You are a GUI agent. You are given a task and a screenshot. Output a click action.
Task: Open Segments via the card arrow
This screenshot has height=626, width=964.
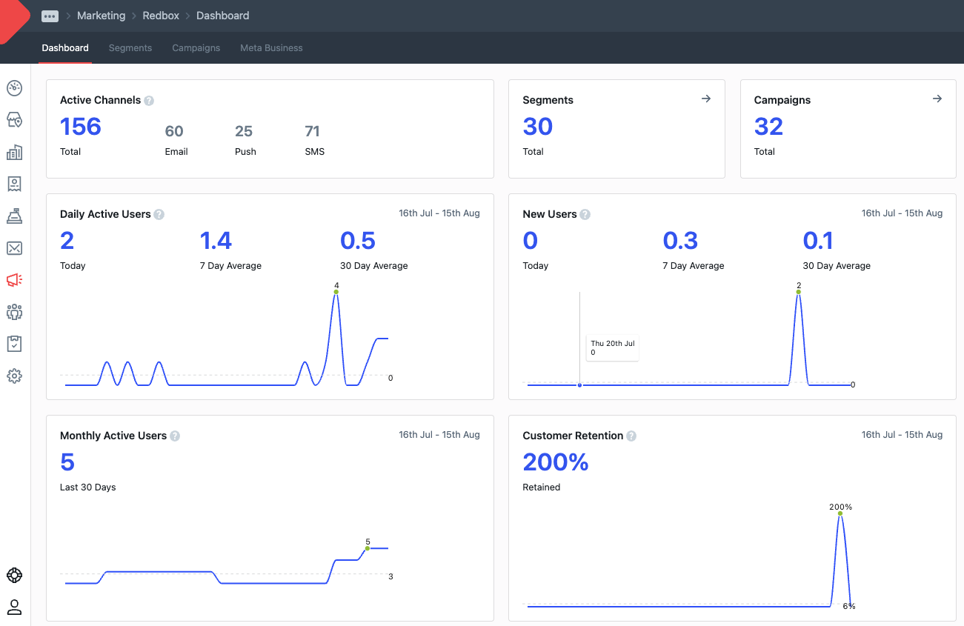click(706, 99)
